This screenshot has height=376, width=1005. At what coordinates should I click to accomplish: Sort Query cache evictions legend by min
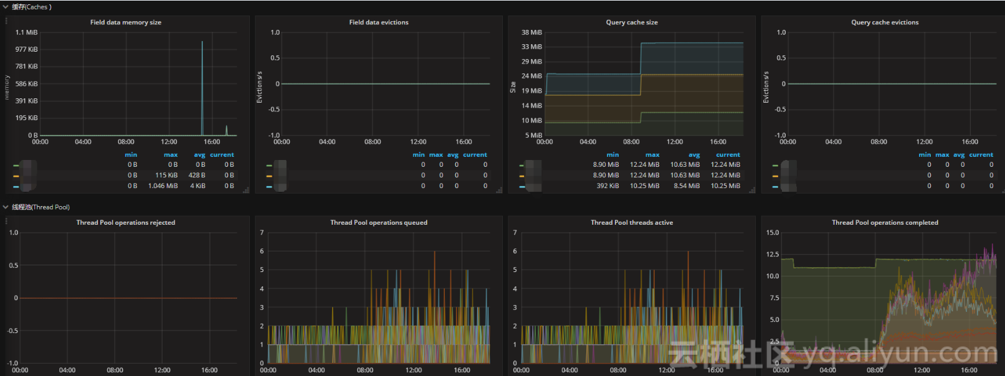coord(925,155)
